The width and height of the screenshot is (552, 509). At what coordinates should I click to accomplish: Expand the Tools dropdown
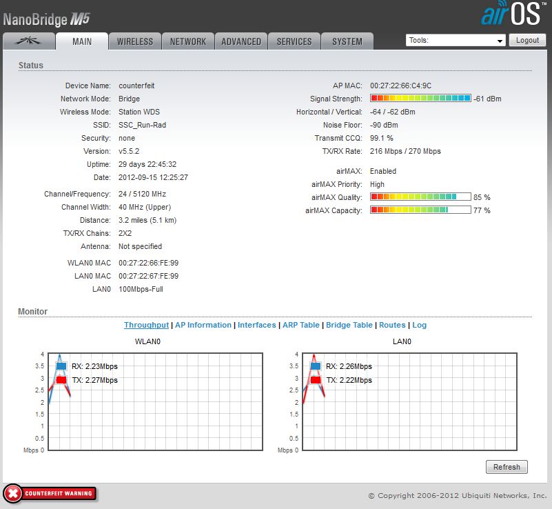coord(456,40)
